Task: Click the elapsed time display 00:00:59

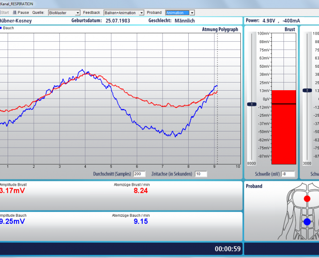Action: coord(228,249)
